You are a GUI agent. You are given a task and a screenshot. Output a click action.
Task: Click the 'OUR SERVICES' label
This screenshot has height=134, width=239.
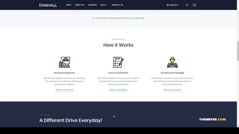118,39
